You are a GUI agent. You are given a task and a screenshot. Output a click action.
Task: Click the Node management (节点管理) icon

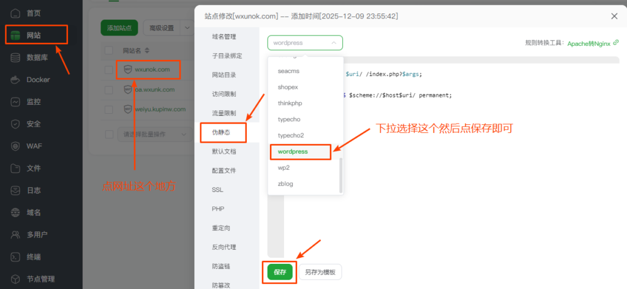pyautogui.click(x=15, y=279)
